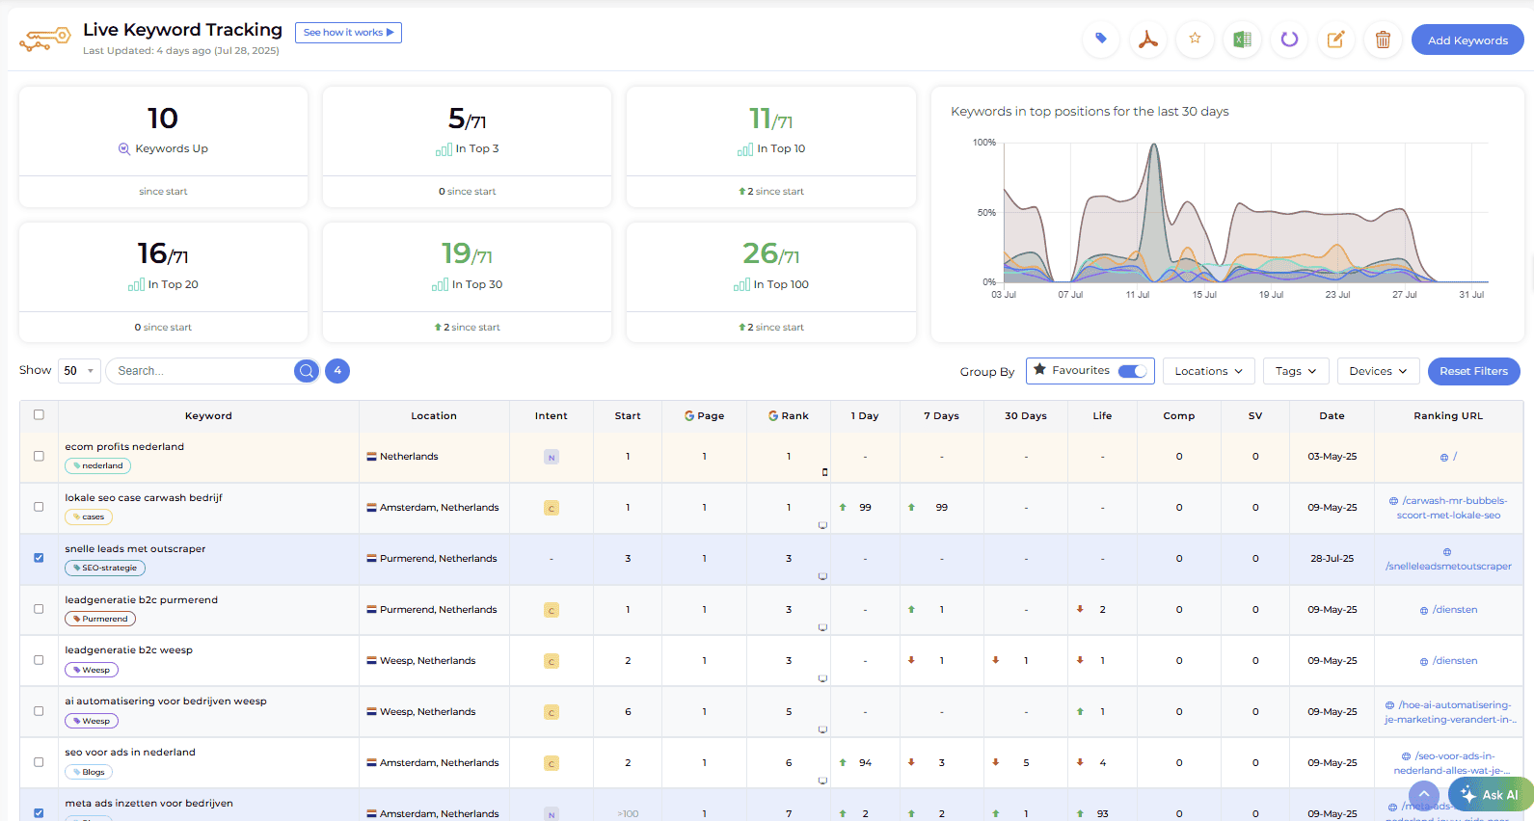Toggle the Favourites switch
1534x821 pixels.
point(1132,371)
